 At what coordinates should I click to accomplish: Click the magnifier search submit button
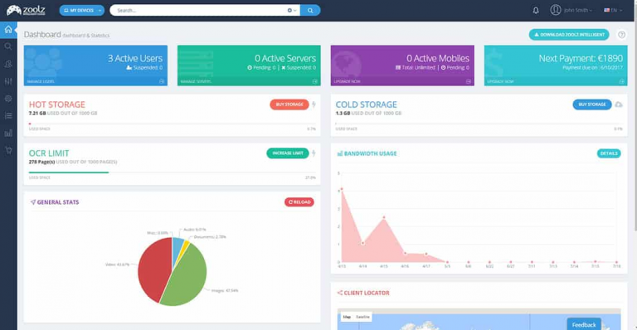coord(310,10)
